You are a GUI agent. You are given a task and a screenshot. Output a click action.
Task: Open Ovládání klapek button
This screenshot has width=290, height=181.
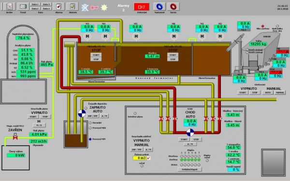pyautogui.click(x=190, y=169)
